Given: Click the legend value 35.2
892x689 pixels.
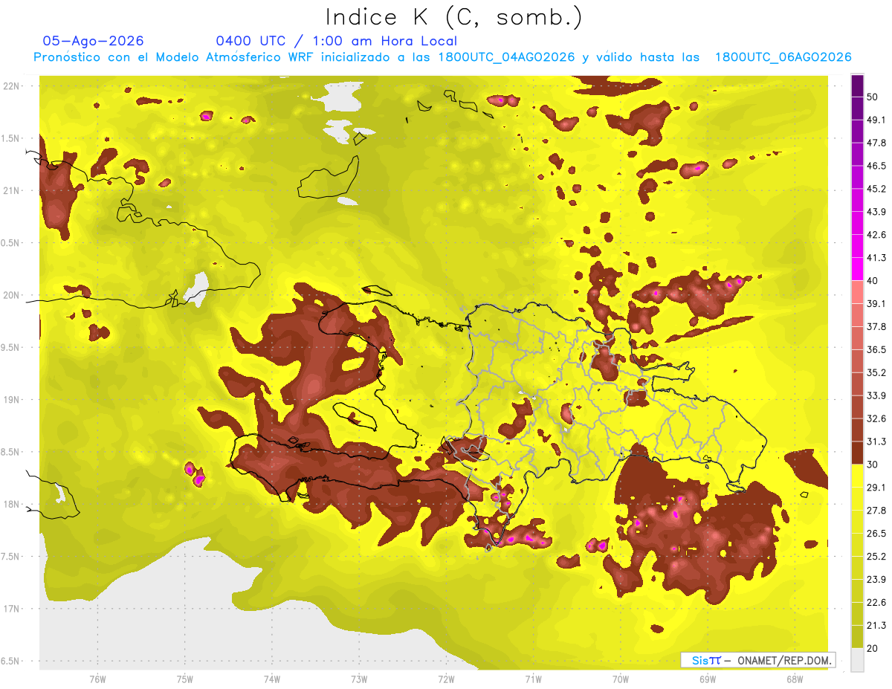Looking at the screenshot, I should [x=876, y=372].
